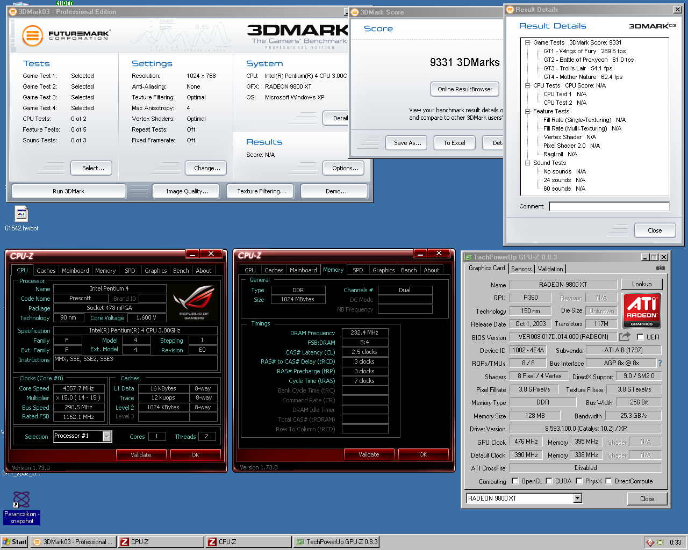Click the Bus Interface question mark icon

[x=660, y=363]
